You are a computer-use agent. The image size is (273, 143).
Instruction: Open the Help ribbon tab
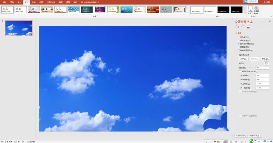(x=75, y=2)
